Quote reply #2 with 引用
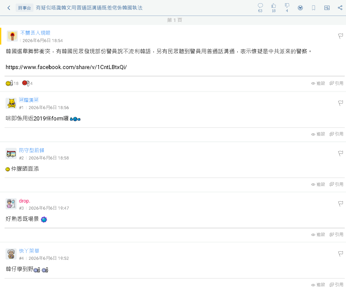The height and width of the screenshot is (289, 346). click(336, 184)
